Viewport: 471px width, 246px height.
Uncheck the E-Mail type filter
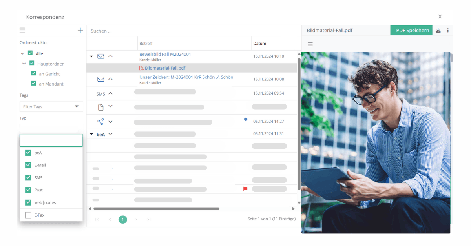click(x=28, y=165)
